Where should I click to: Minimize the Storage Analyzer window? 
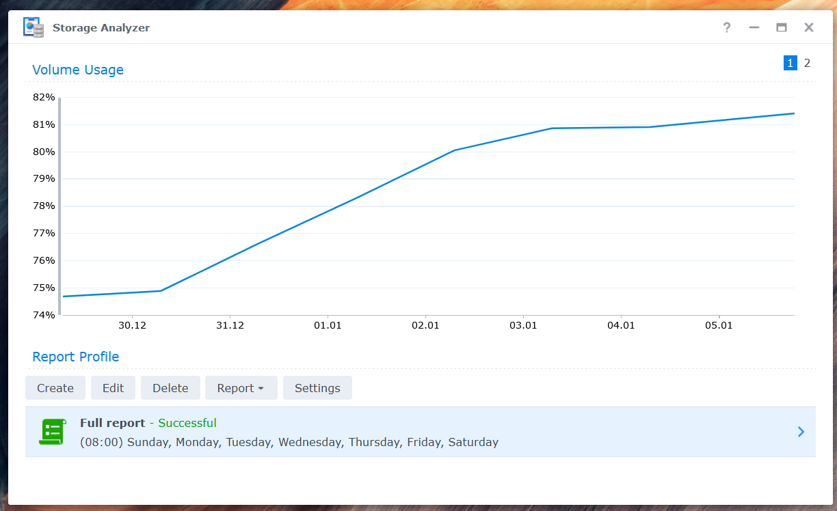pos(754,27)
